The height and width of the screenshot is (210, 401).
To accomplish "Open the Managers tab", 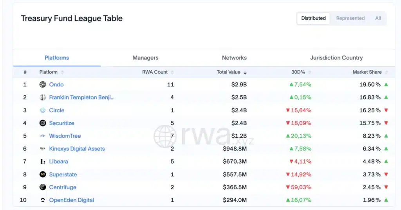I will click(x=145, y=58).
